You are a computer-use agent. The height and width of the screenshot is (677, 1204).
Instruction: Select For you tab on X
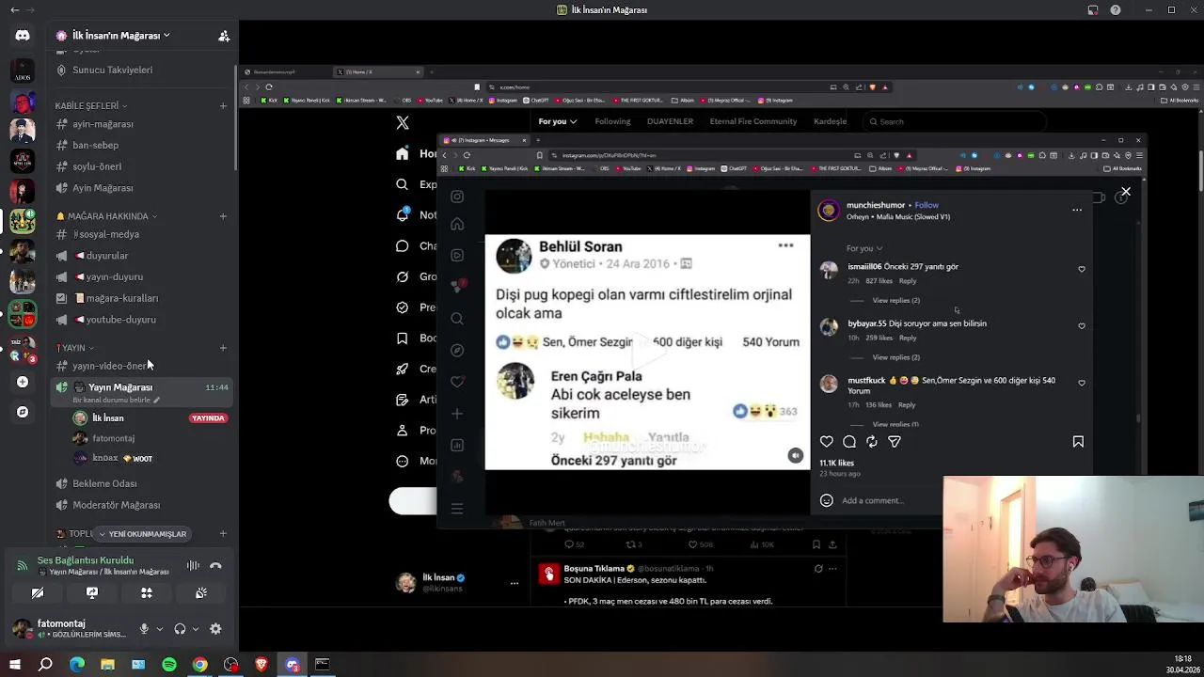coord(558,121)
